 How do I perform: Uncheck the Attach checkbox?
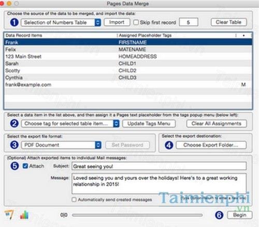25,166
